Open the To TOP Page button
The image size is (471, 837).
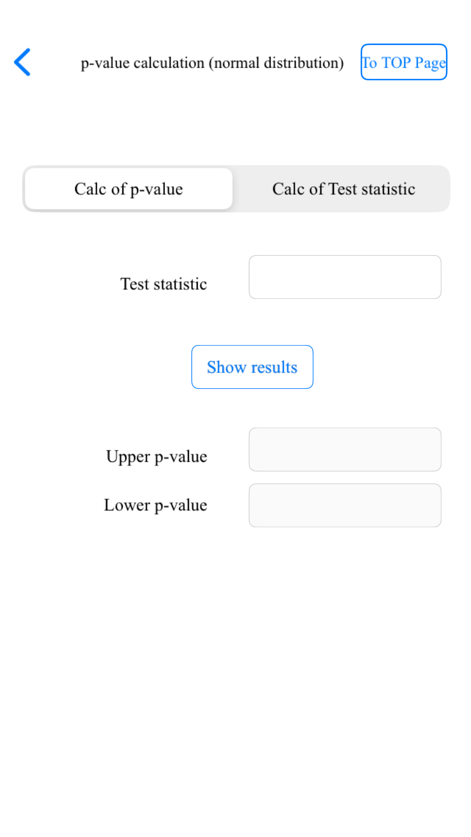[x=404, y=62]
